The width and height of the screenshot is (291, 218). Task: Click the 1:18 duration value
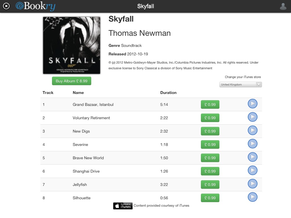click(x=164, y=144)
